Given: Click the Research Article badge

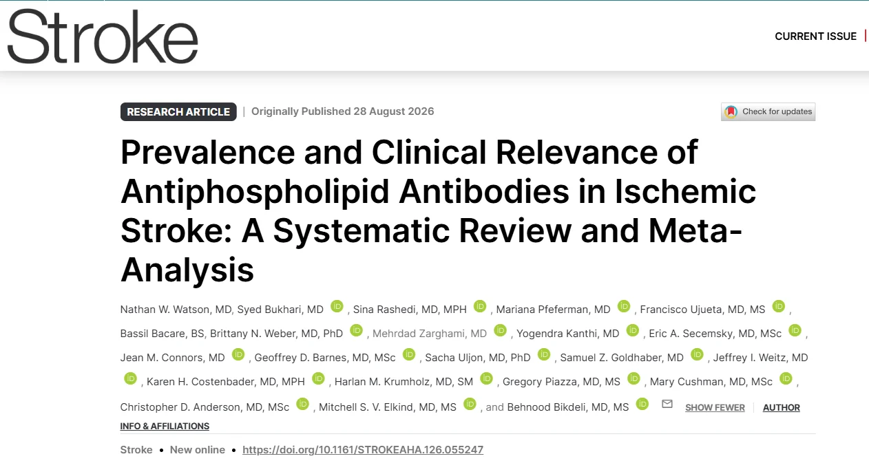Looking at the screenshot, I should point(178,111).
